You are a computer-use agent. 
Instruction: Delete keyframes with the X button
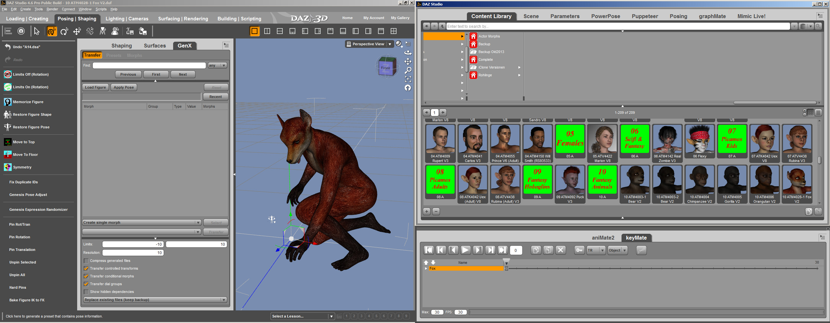pyautogui.click(x=561, y=250)
